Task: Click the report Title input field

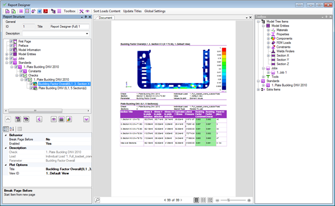Action: (69, 27)
